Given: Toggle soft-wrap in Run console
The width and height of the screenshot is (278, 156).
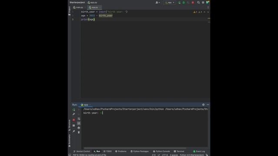Looking at the screenshot, I should point(79,119).
